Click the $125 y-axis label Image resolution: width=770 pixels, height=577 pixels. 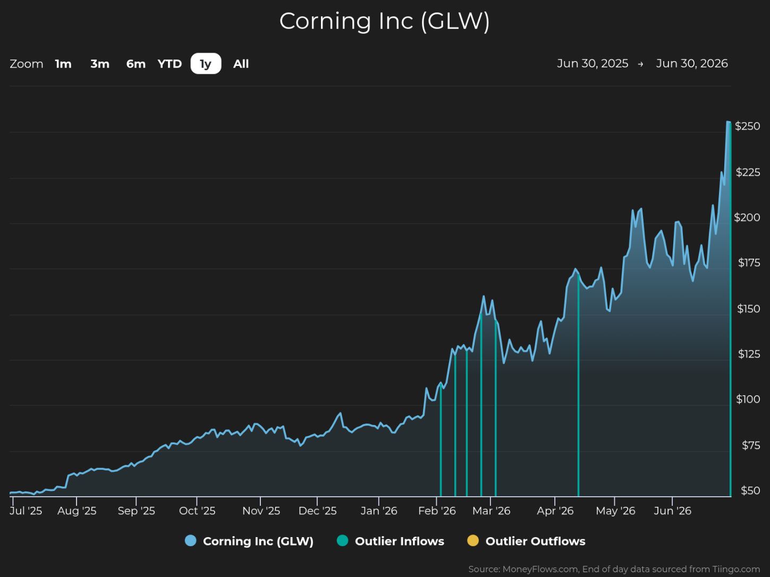click(x=749, y=354)
